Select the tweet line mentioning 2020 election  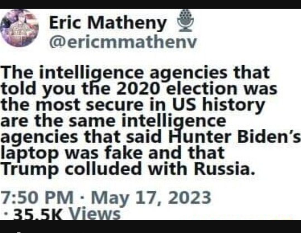pos(139,89)
